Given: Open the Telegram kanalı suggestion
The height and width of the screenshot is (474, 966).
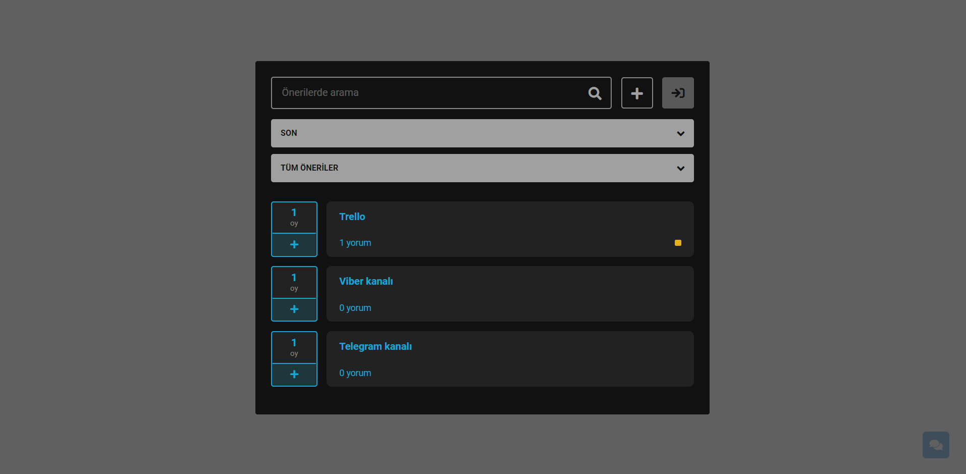Looking at the screenshot, I should (x=375, y=346).
